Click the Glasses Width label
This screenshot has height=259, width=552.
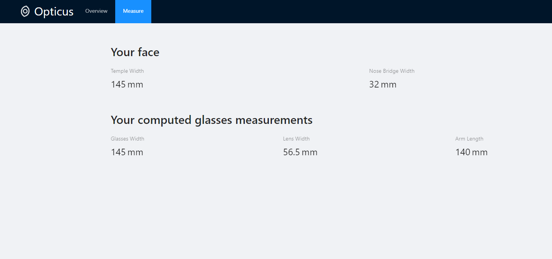tap(128, 139)
